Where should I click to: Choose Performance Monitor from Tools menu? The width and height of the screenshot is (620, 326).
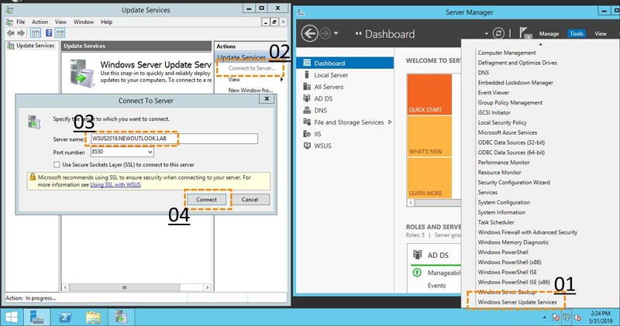[x=503, y=163]
